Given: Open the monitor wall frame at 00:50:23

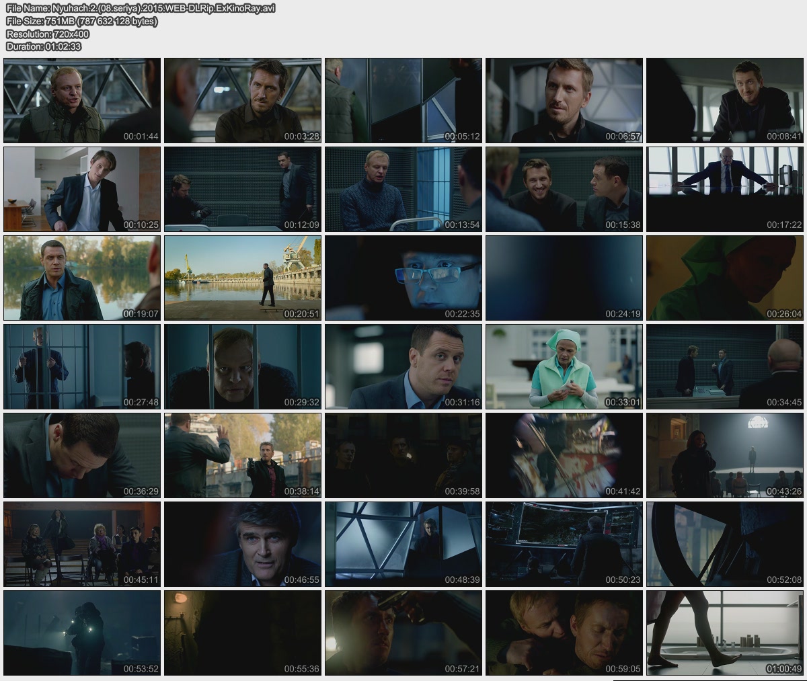Looking at the screenshot, I should tap(564, 544).
